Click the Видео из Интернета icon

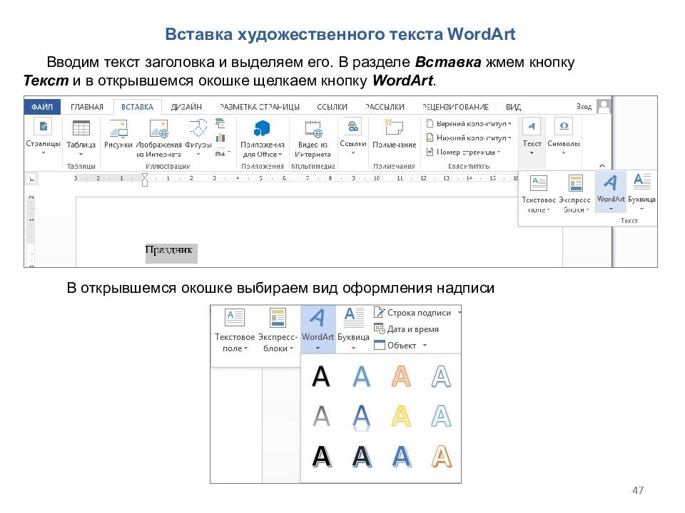pos(313,138)
